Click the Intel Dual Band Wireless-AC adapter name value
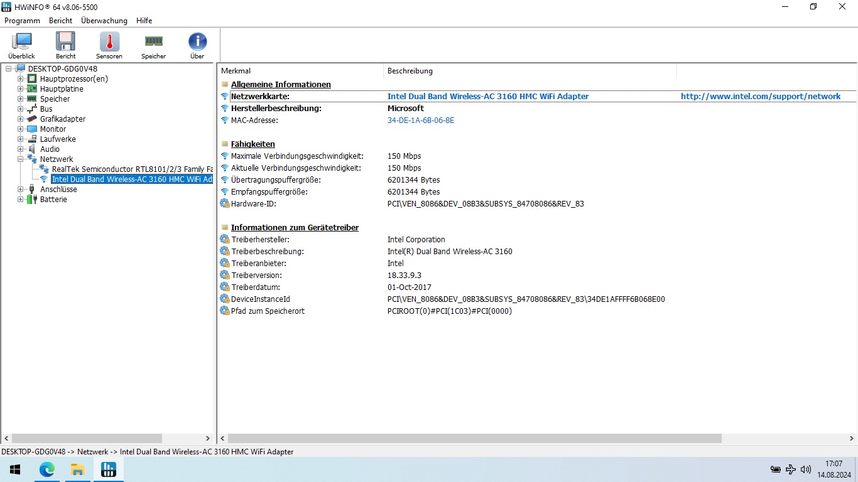This screenshot has width=858, height=482. [488, 97]
